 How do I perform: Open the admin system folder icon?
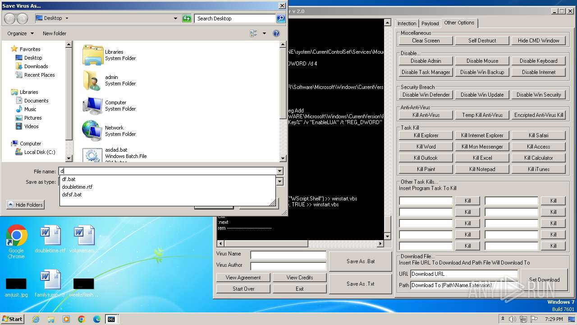(x=93, y=80)
